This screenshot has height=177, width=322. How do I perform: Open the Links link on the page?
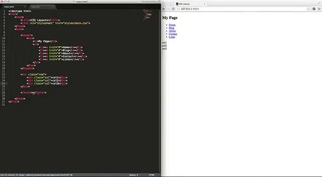click(172, 37)
